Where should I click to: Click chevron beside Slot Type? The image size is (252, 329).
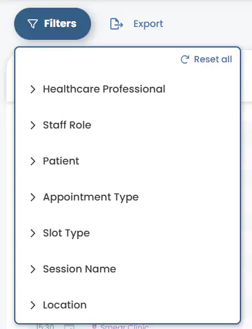[33, 233]
